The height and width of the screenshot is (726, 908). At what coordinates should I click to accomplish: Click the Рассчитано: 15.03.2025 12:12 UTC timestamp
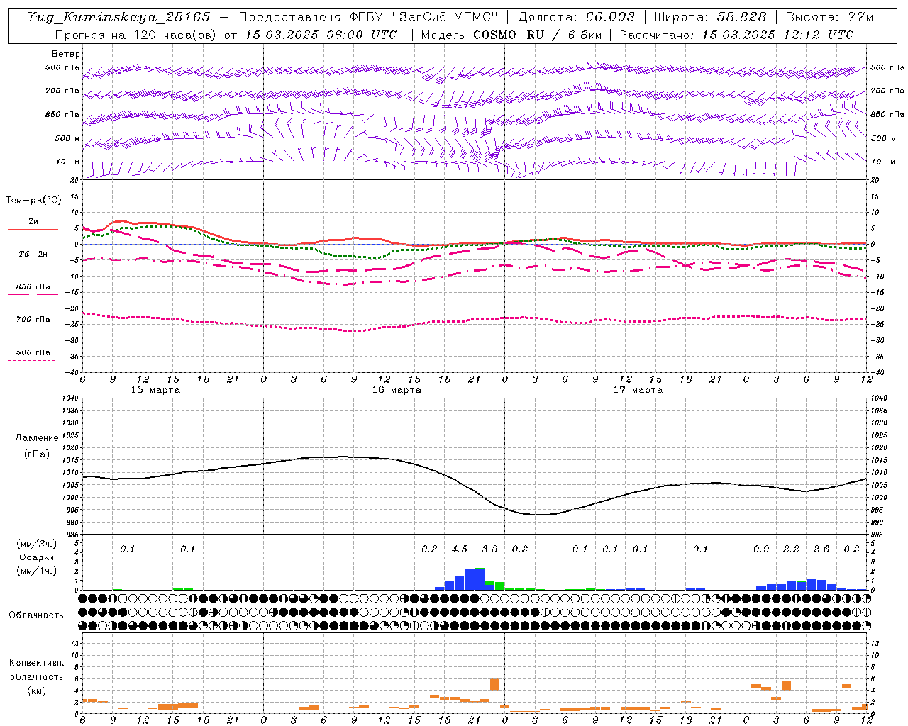click(x=736, y=35)
